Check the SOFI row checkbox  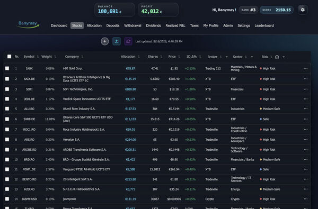[x=7, y=89]
